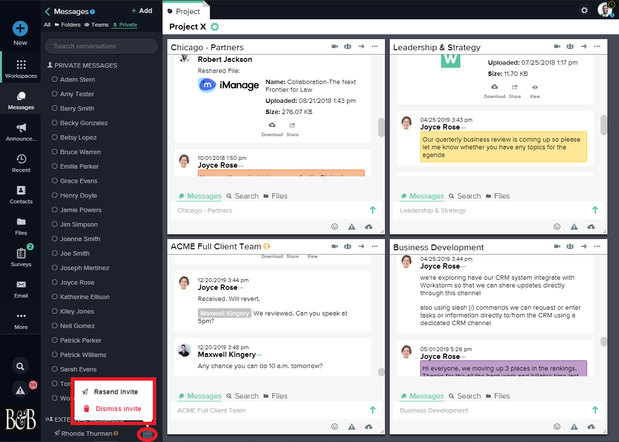This screenshot has height=442, width=619.
Task: Open Email envelope icon
Action: 21,285
